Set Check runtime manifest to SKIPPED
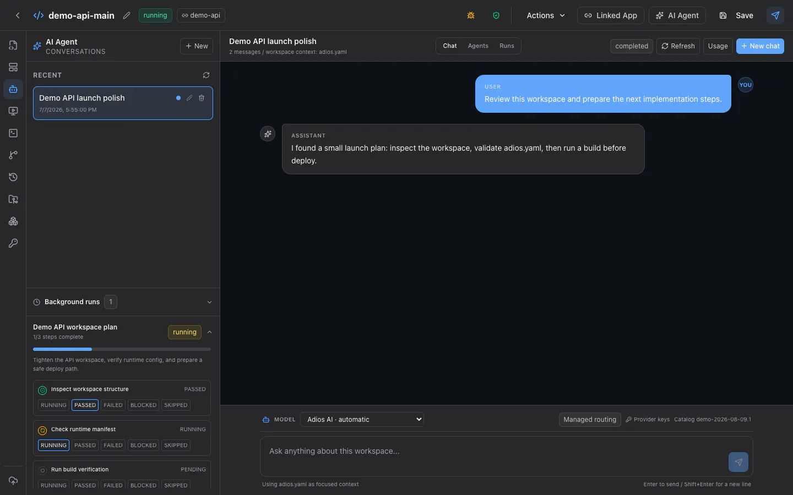The image size is (793, 495). [176, 446]
